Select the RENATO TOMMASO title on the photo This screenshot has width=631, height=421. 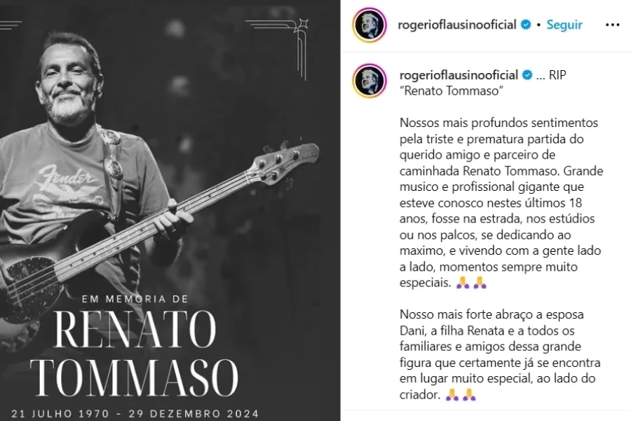click(134, 354)
